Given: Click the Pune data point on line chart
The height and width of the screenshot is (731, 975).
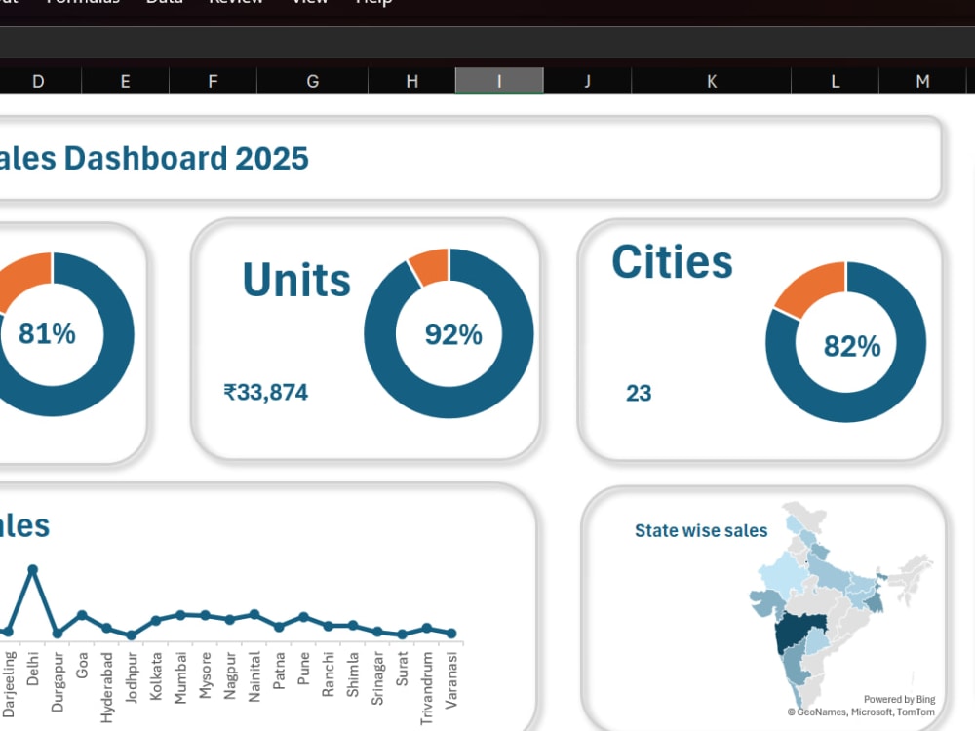Looking at the screenshot, I should click(303, 617).
